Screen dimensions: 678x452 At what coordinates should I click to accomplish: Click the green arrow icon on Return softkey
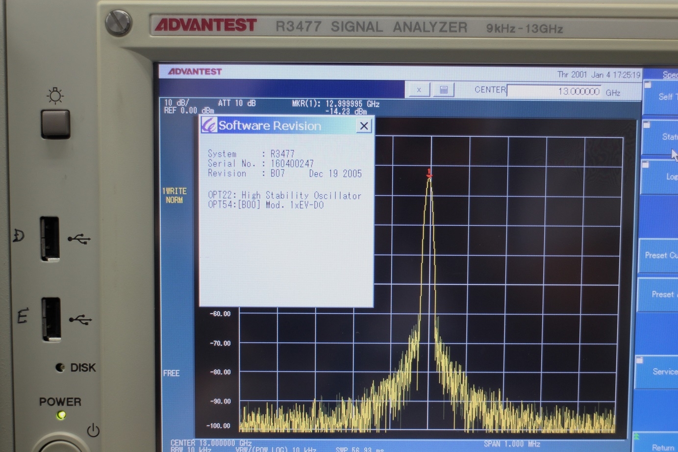637,436
